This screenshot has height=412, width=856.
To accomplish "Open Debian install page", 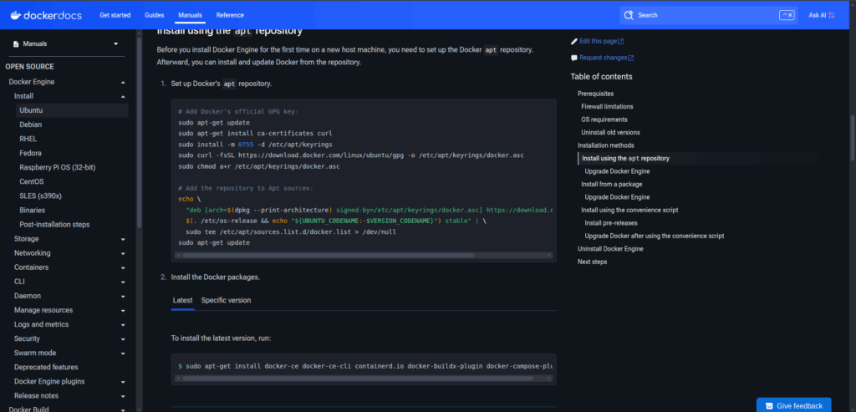I will [x=31, y=125].
